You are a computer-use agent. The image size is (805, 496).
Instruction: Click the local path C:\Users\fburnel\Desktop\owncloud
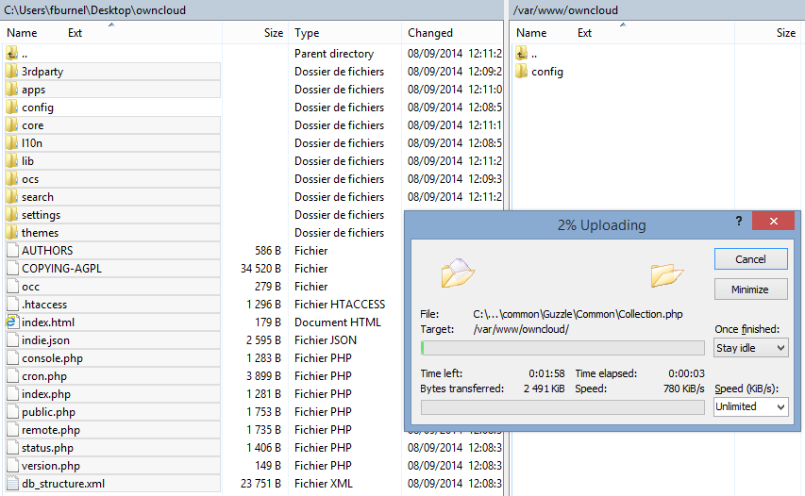pos(95,9)
